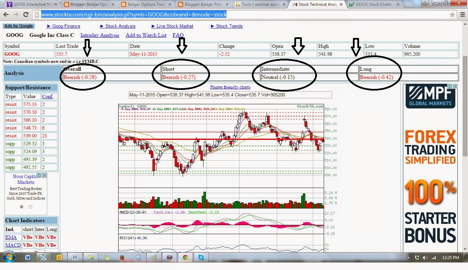Close the Noor Capital ad with X icon

click(45, 176)
